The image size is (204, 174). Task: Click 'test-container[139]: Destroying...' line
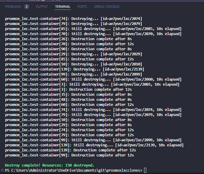point(74,69)
